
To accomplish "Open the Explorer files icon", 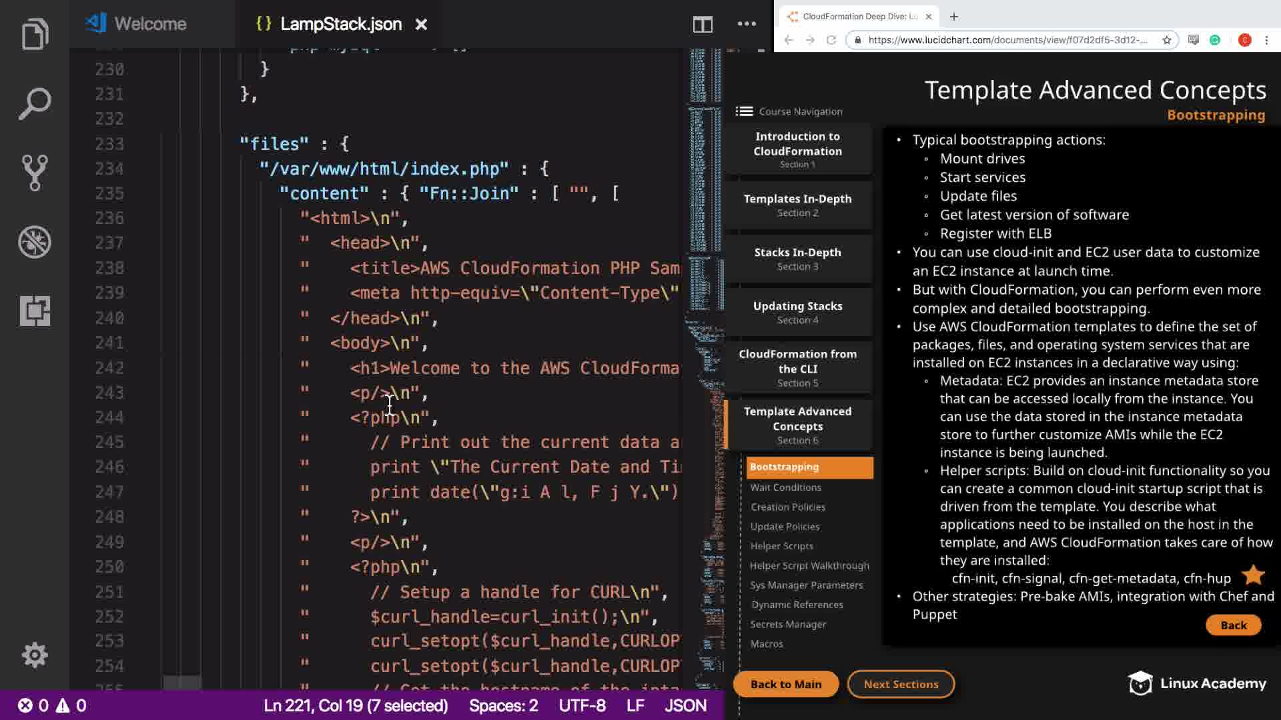I will 35,35.
